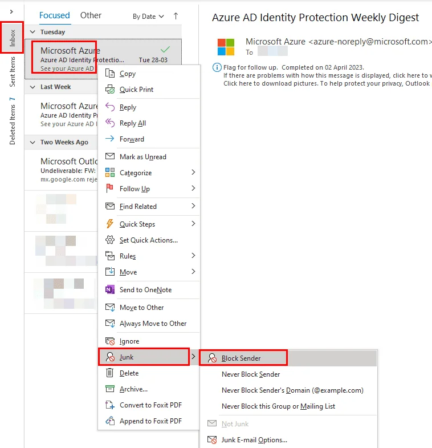Click the Reply All double-arrow icon
This screenshot has width=432, height=448.
click(110, 123)
